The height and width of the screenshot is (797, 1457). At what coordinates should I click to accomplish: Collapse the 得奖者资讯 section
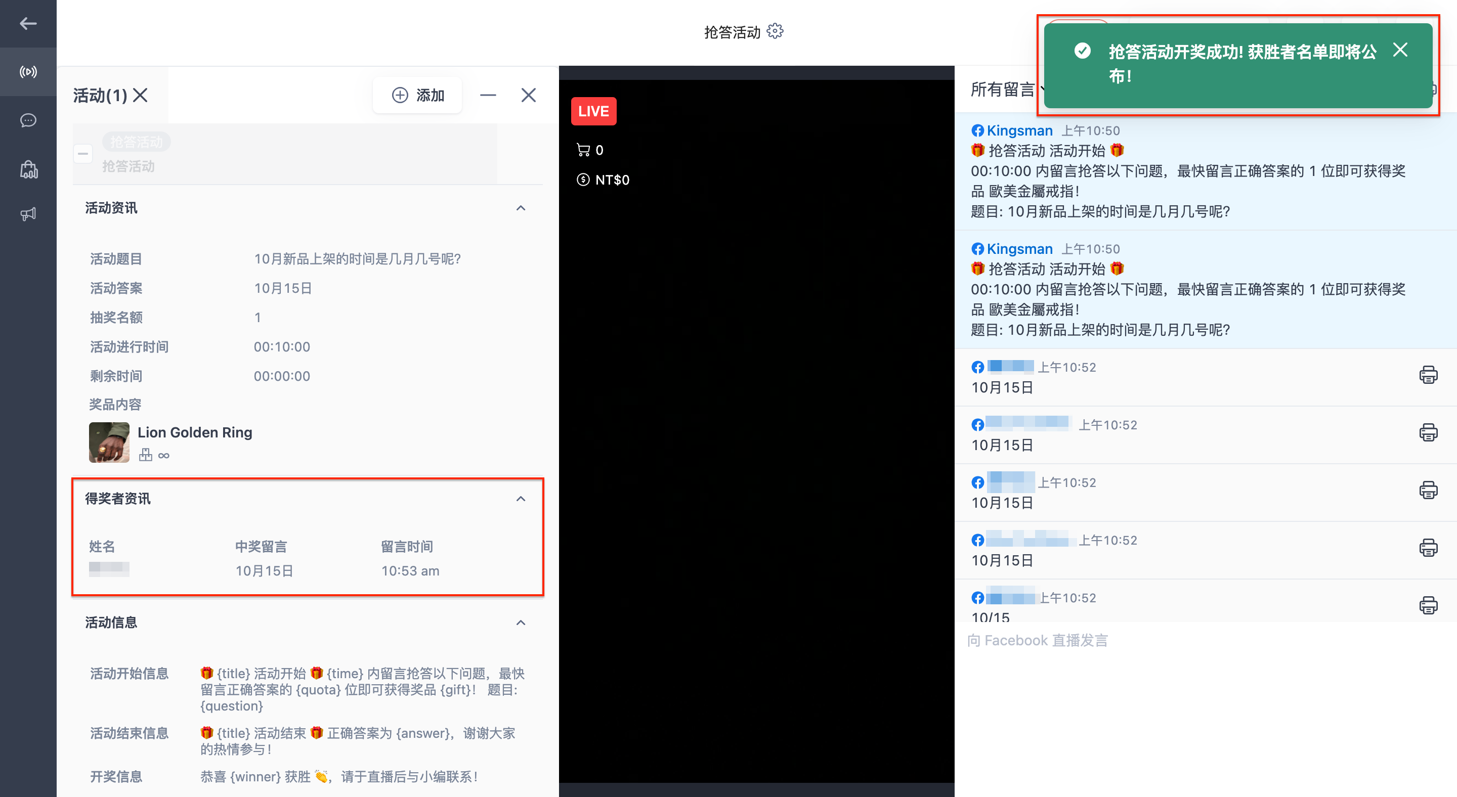[521, 499]
